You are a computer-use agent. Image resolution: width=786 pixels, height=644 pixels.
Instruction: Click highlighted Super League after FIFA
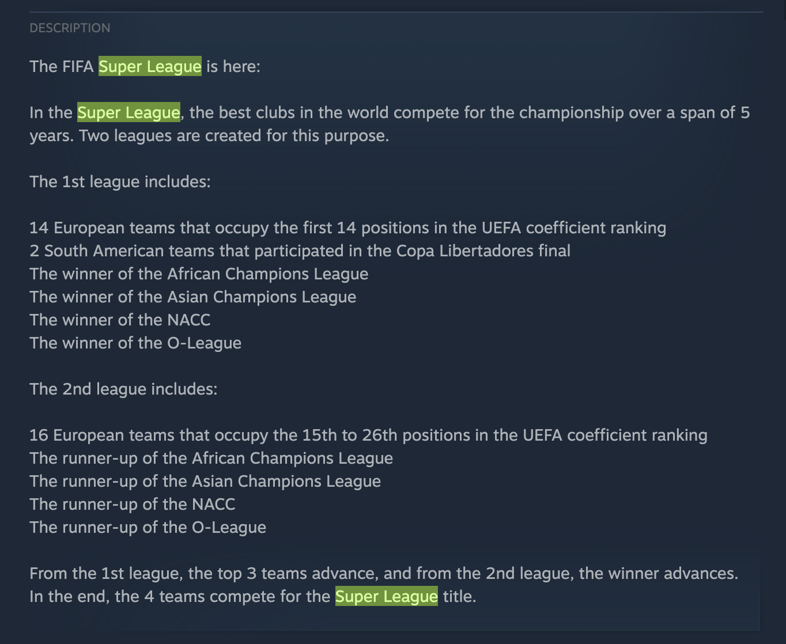point(150,67)
